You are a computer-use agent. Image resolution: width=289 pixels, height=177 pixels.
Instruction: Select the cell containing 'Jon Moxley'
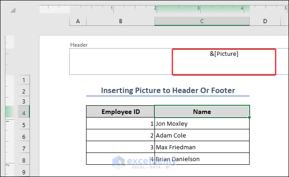pos(202,123)
